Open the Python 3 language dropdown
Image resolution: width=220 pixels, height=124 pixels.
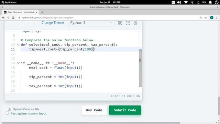pos(91,23)
